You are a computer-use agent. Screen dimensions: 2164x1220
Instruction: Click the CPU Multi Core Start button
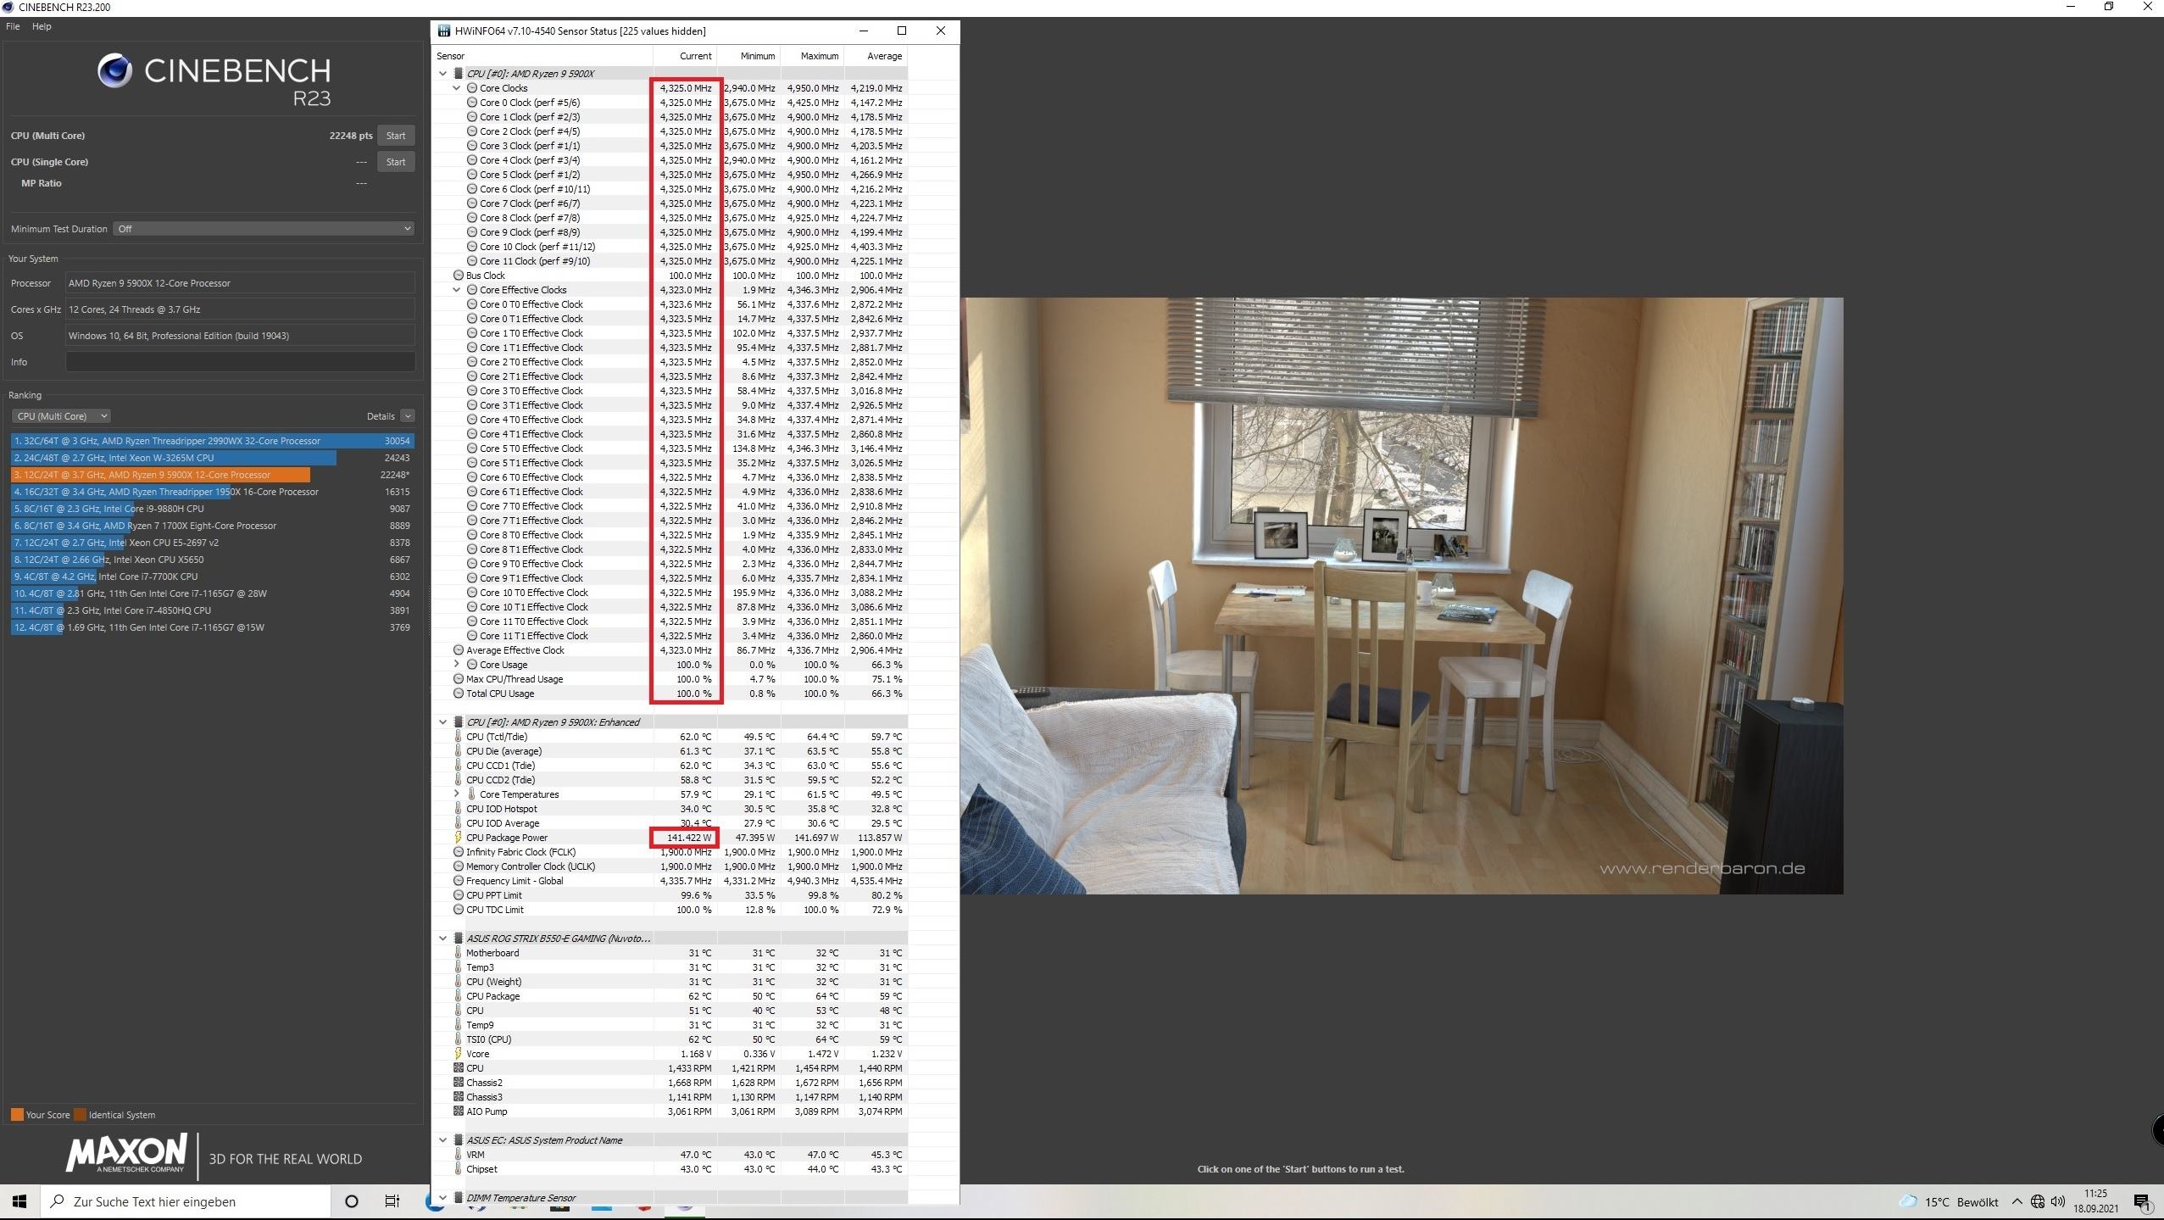(x=395, y=135)
